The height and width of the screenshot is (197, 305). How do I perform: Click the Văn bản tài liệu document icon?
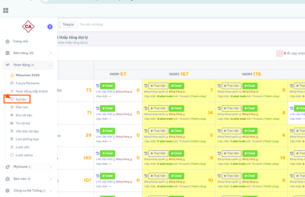[x=12, y=131]
